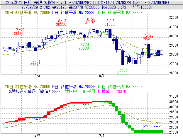Select the 5-day MA=28335 legend in the lower chart
This screenshot has height=139, width=183.
click(x=74, y=87)
